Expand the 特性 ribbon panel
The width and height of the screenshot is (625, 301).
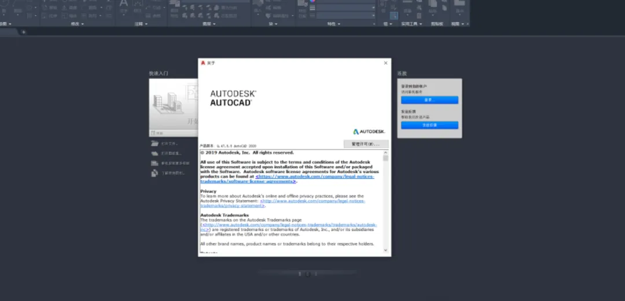pos(334,24)
